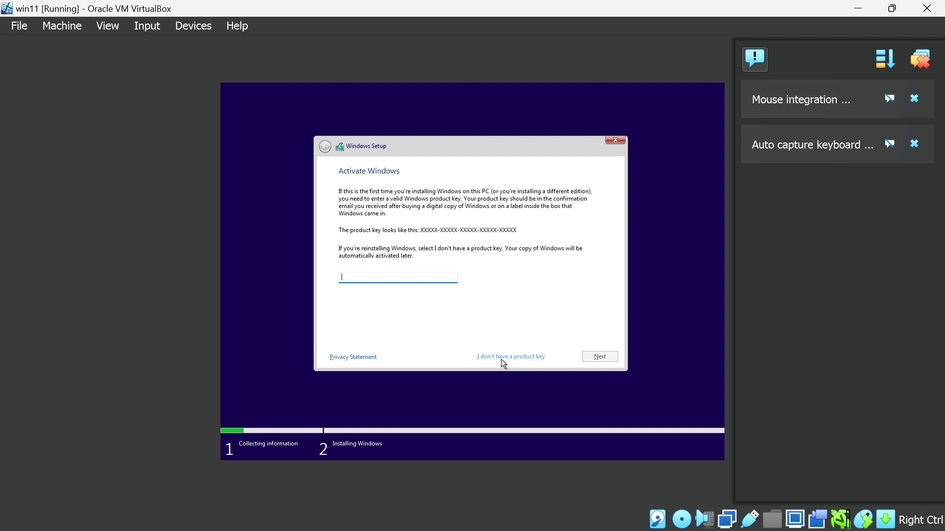This screenshot has width=945, height=531.
Task: Toggle notification ordering arrow icon
Action: tap(885, 59)
